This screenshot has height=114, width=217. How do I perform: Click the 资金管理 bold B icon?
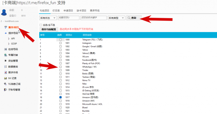5,61
